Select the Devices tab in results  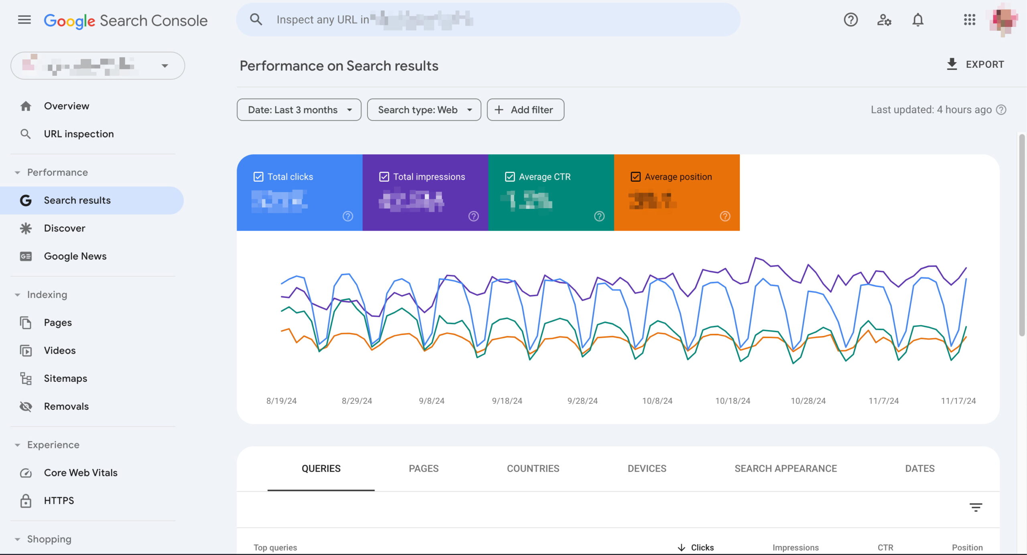[646, 468]
